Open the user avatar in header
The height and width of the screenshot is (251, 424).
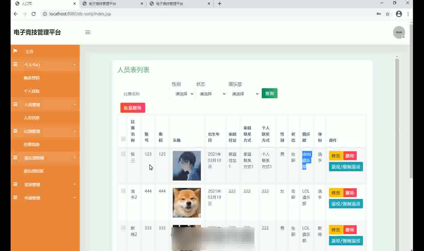(x=399, y=32)
